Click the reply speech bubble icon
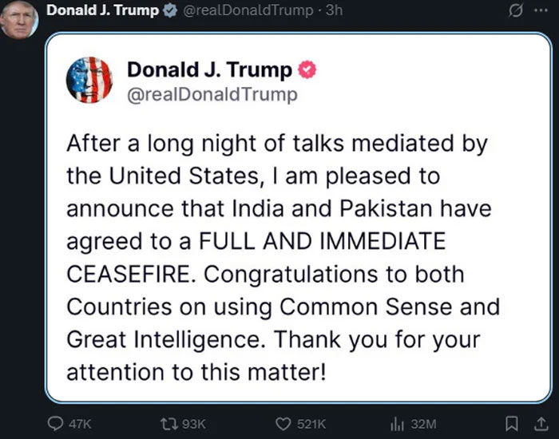 (x=56, y=423)
